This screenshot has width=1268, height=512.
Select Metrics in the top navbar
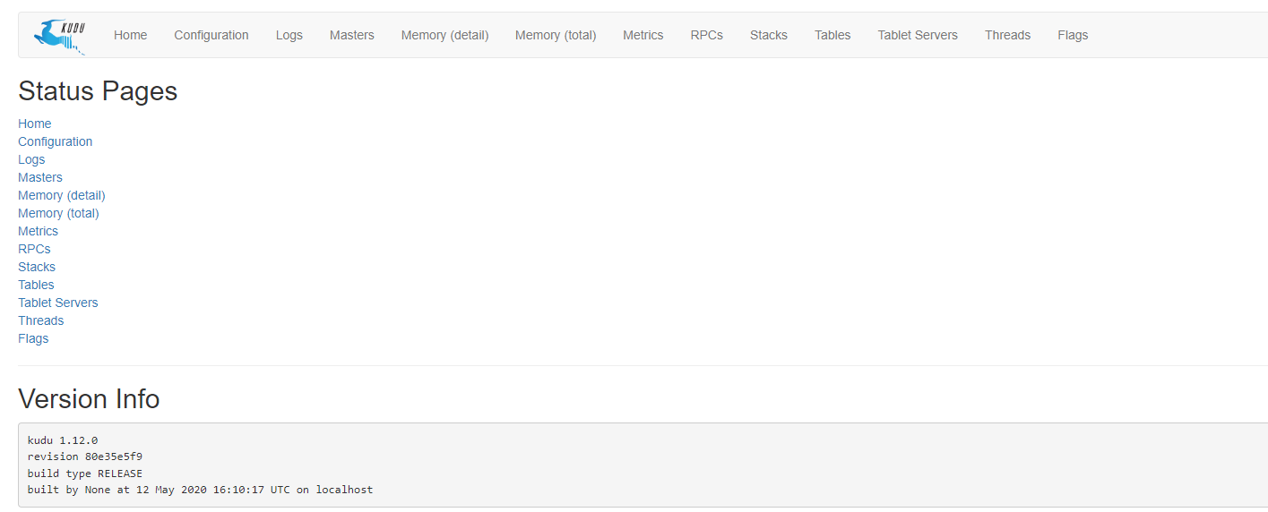pyautogui.click(x=643, y=35)
